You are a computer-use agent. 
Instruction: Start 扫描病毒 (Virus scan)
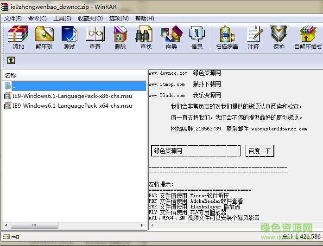pos(227,38)
